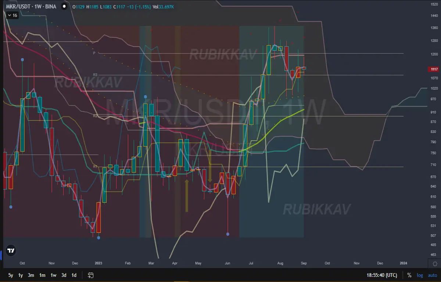Click the 580 price axis label
The image size is (441, 282).
tap(434, 207)
